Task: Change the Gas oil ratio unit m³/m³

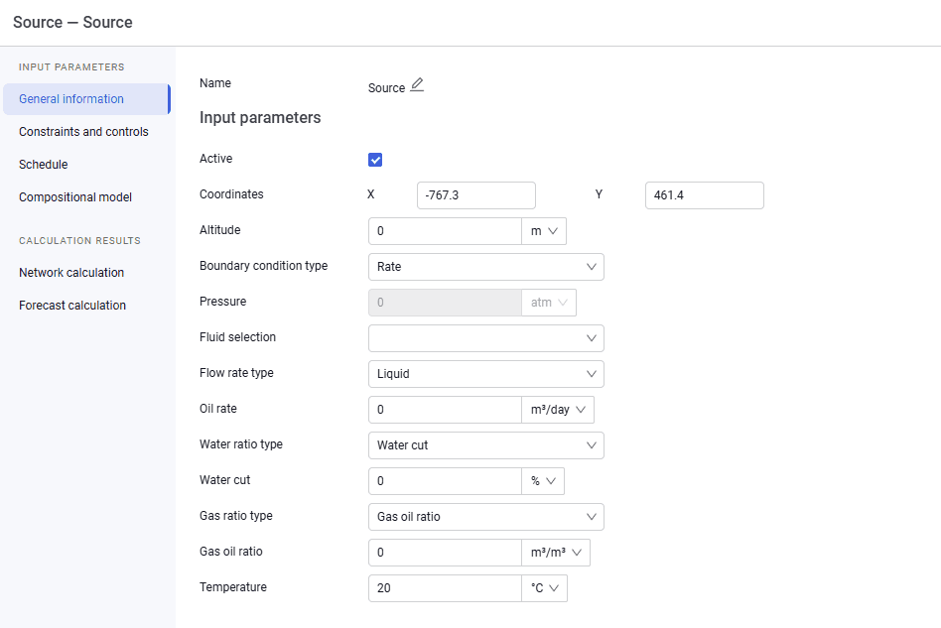Action: point(556,553)
